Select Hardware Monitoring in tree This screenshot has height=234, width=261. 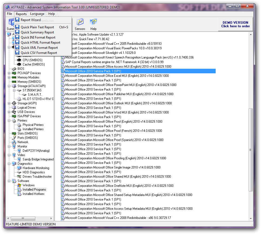point(36,168)
